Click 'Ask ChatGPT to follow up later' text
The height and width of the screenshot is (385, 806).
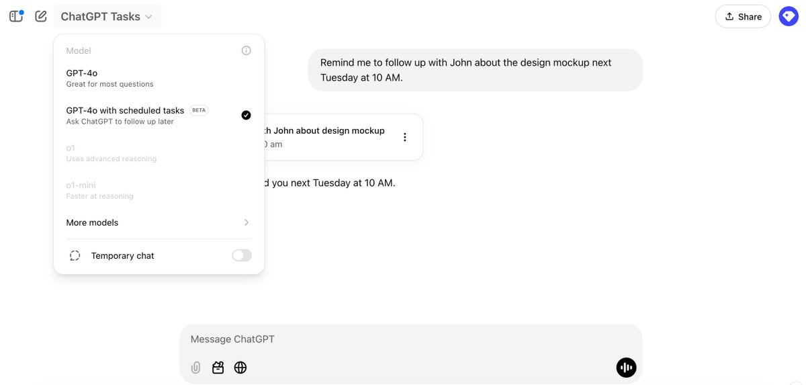120,122
